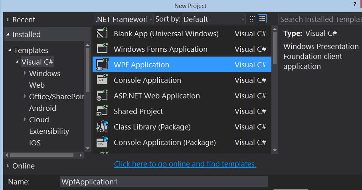Screen dimensions: 362x190
Task: Open link to find templates online
Action: click(x=185, y=164)
